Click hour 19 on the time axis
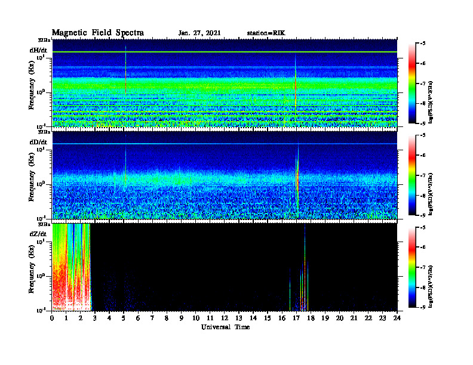473x365 pixels. tap(325, 318)
